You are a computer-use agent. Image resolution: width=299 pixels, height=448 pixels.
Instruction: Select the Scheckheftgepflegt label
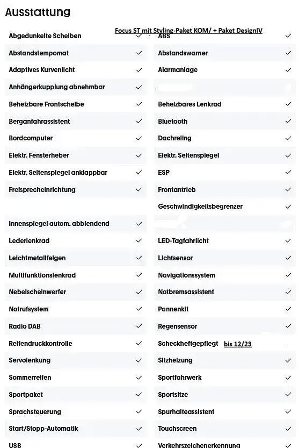pyautogui.click(x=188, y=344)
